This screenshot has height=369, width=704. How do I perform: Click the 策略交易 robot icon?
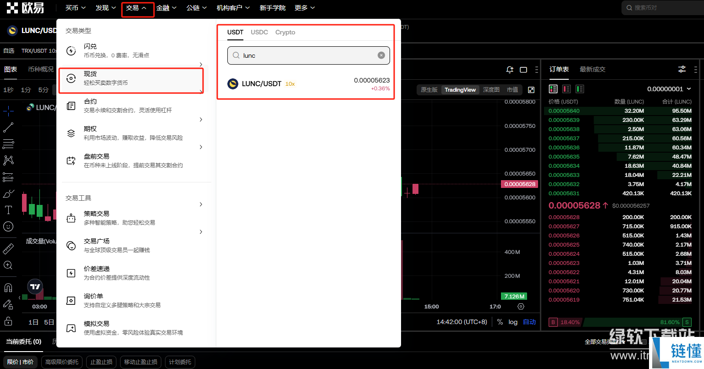pyautogui.click(x=71, y=218)
